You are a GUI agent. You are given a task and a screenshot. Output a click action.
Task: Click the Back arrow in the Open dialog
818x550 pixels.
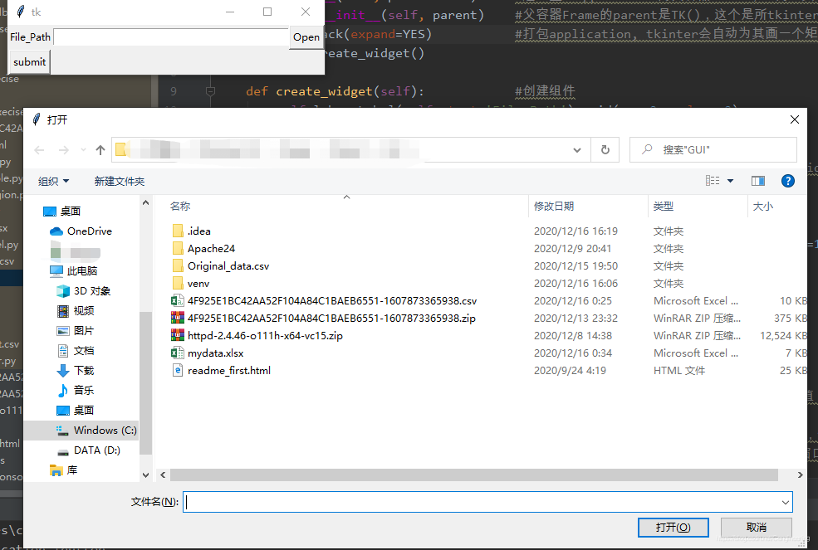(x=39, y=150)
